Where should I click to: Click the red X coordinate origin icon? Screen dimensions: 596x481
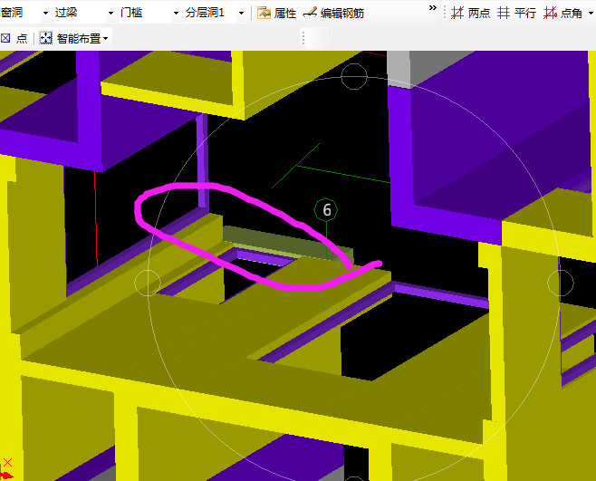point(7,462)
